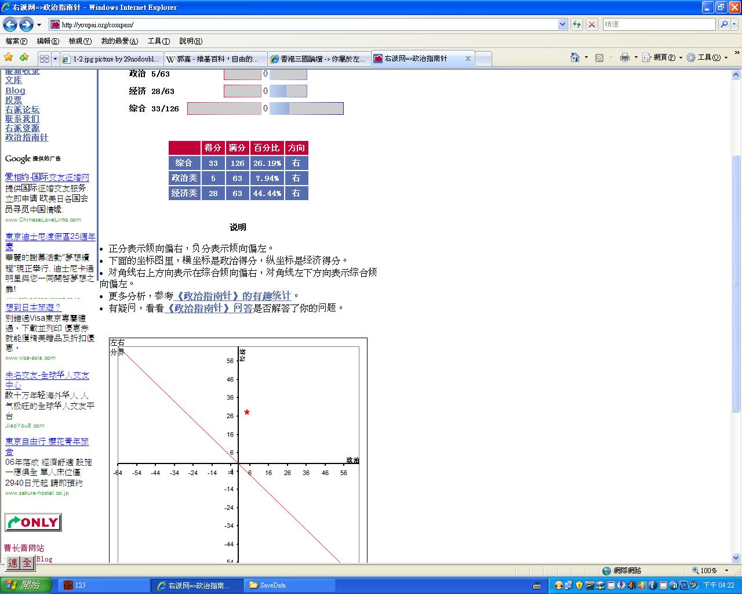742x594 pixels.
Task: Switch to the 1-2.jpg picture tab
Action: pos(111,59)
